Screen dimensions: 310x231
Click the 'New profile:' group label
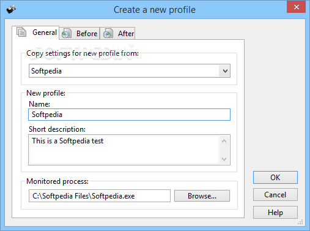[x=46, y=93]
